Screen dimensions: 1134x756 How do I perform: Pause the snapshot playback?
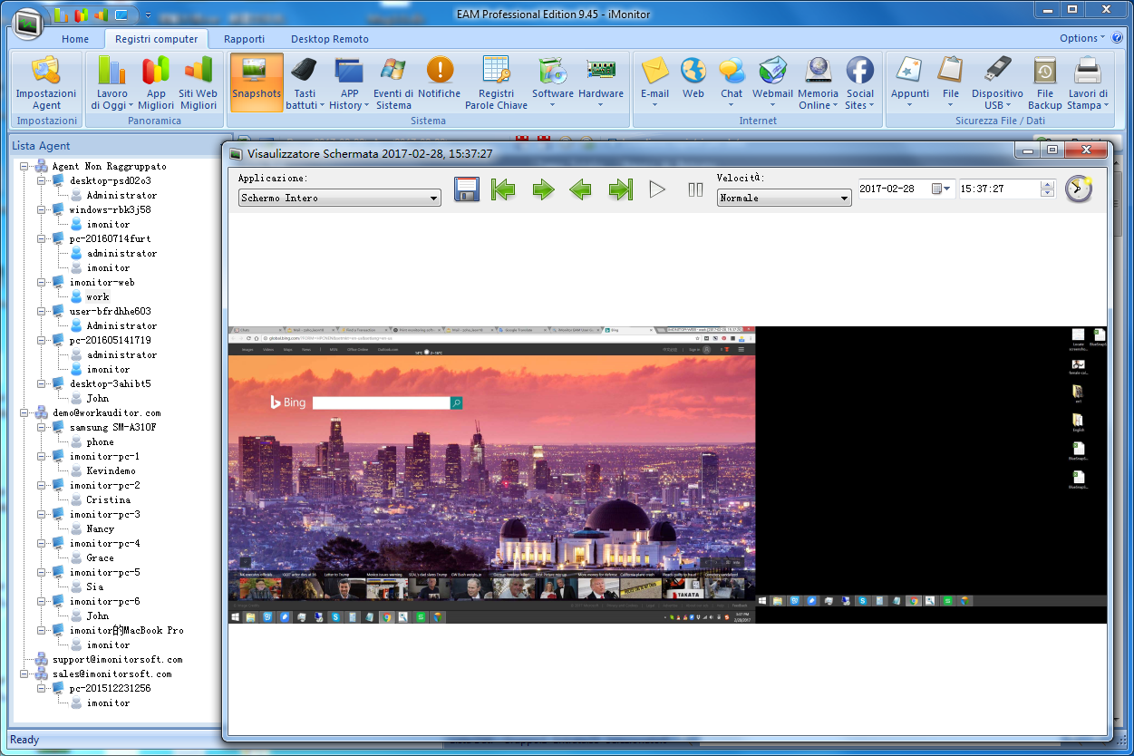click(x=695, y=189)
